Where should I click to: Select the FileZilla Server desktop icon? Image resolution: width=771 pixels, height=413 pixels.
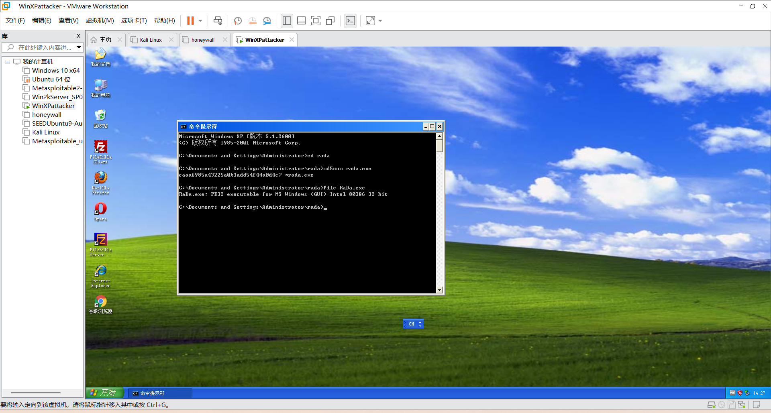pos(100,245)
